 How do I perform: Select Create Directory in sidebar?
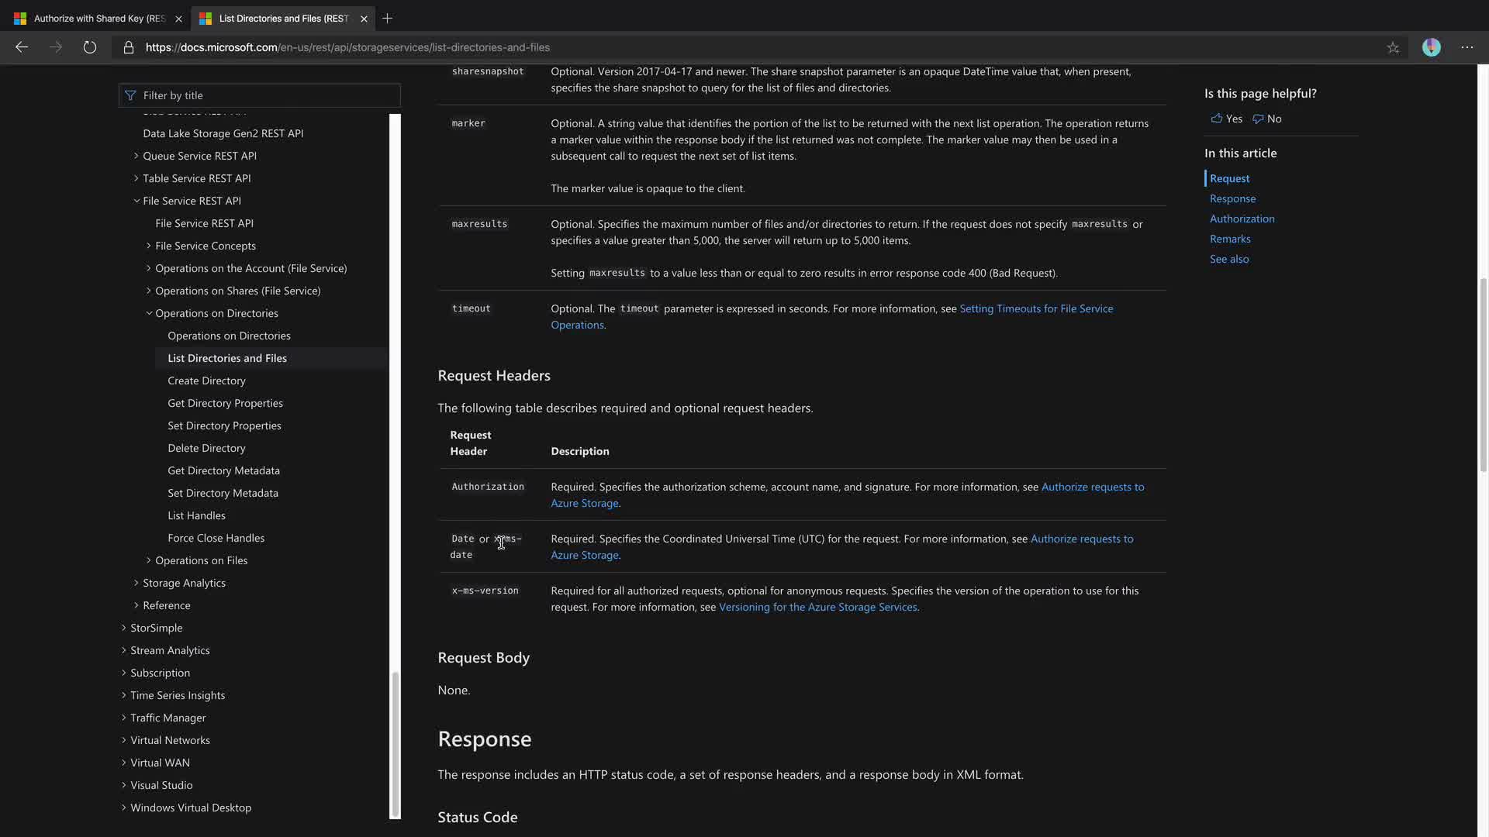206,381
